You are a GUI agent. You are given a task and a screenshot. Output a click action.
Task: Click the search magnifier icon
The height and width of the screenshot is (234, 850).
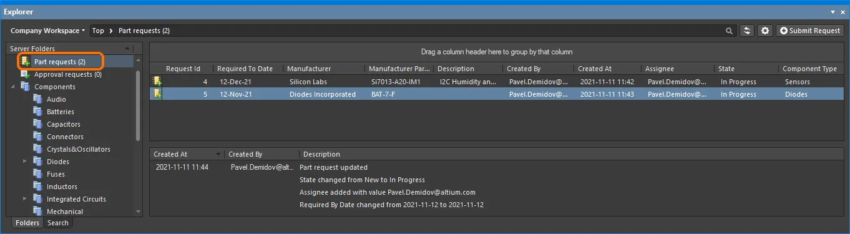click(x=729, y=31)
